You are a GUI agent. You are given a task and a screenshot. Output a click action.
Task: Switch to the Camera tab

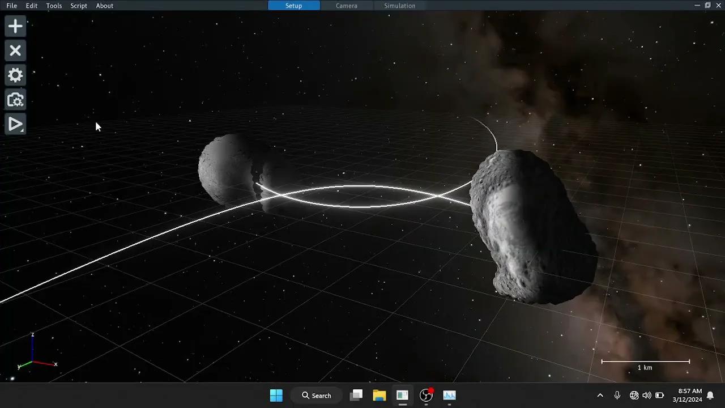(x=346, y=6)
